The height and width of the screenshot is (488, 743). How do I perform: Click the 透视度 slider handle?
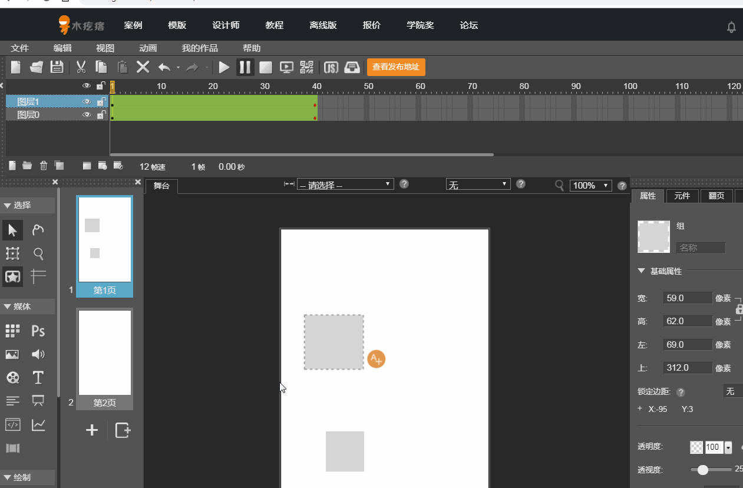702,470
